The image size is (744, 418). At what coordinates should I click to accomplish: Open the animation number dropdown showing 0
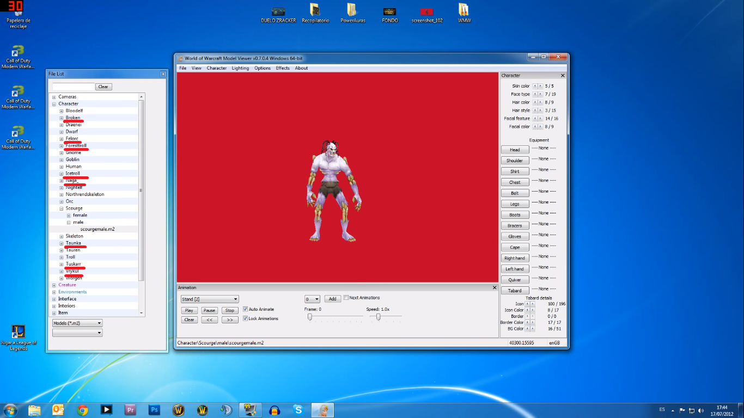312,299
